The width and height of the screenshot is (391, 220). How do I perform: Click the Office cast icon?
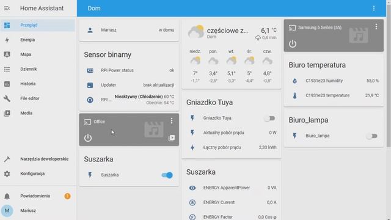(x=87, y=122)
